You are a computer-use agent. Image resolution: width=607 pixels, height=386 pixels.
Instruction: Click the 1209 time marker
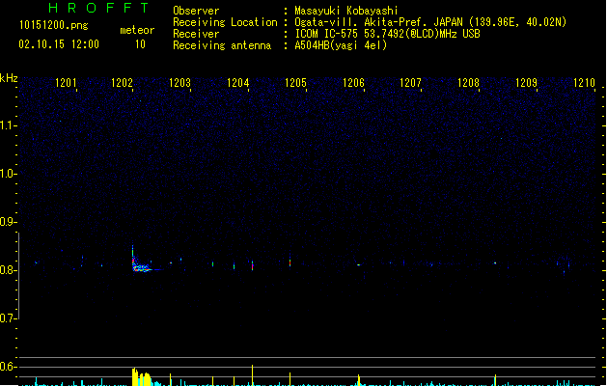(x=527, y=83)
